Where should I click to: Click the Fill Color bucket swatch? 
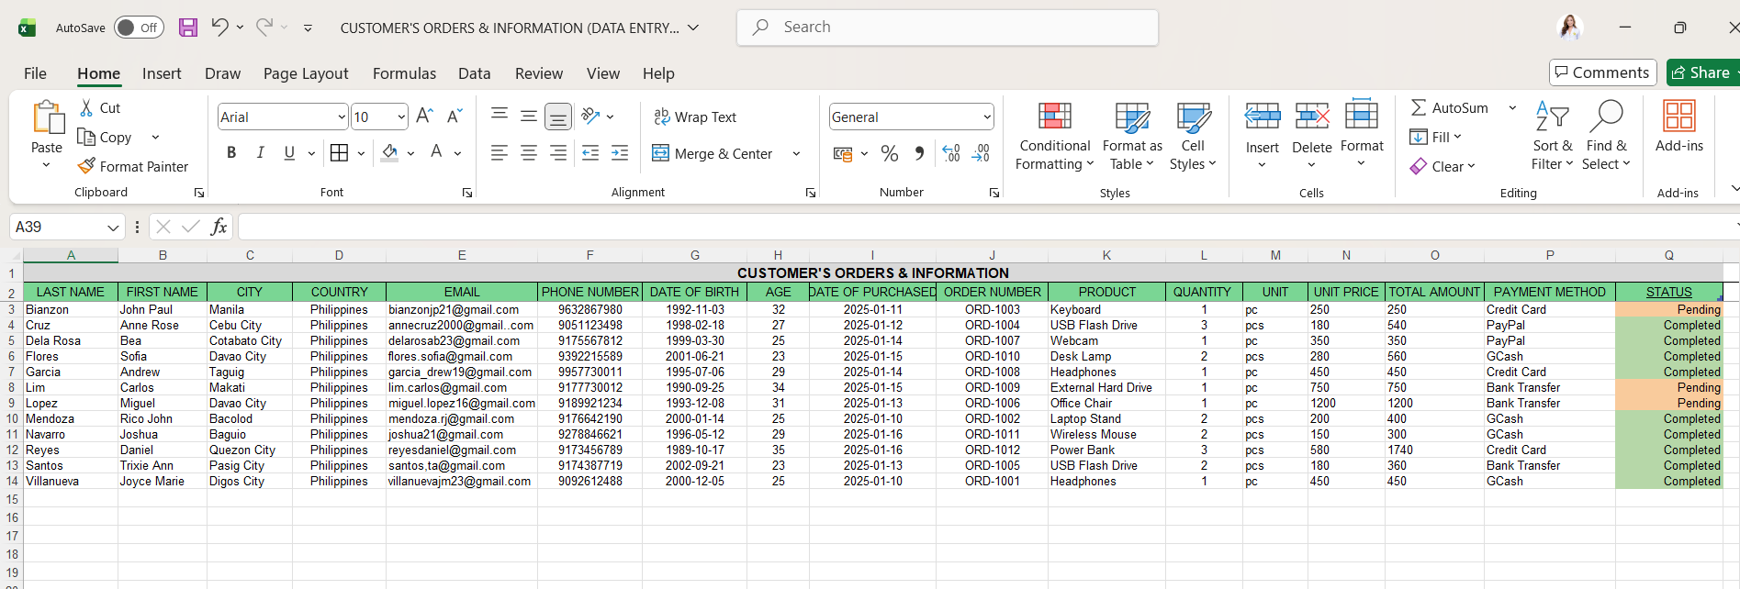point(390,153)
